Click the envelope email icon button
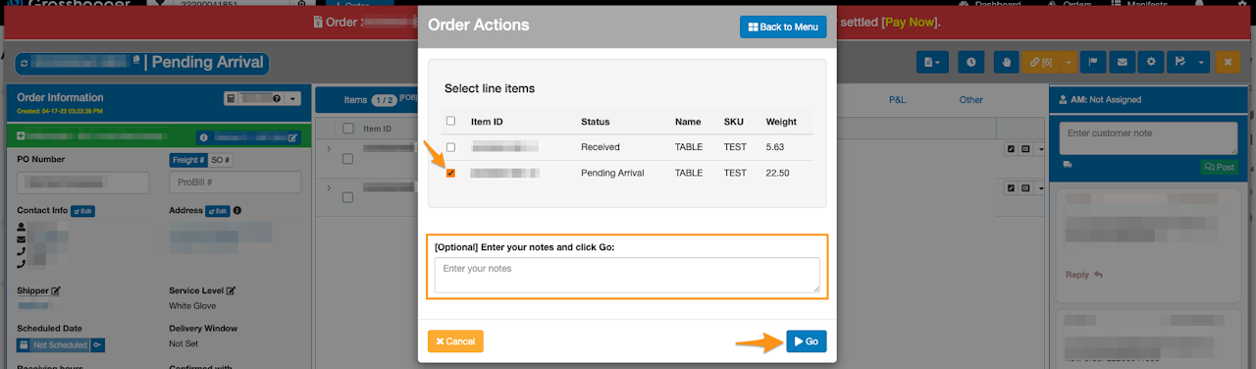1256x369 pixels. 1123,62
